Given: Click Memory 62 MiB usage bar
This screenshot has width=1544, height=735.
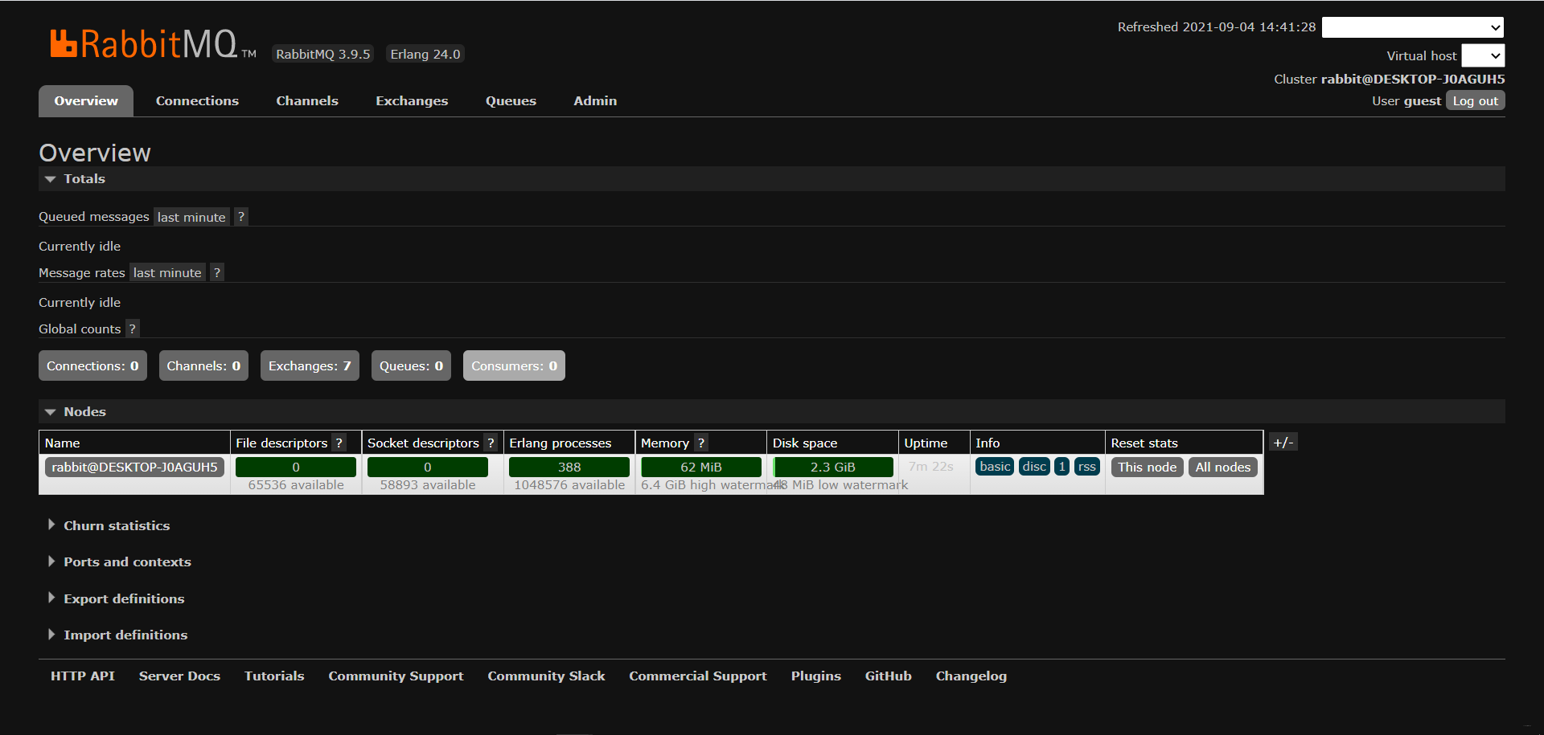Looking at the screenshot, I should (x=701, y=467).
